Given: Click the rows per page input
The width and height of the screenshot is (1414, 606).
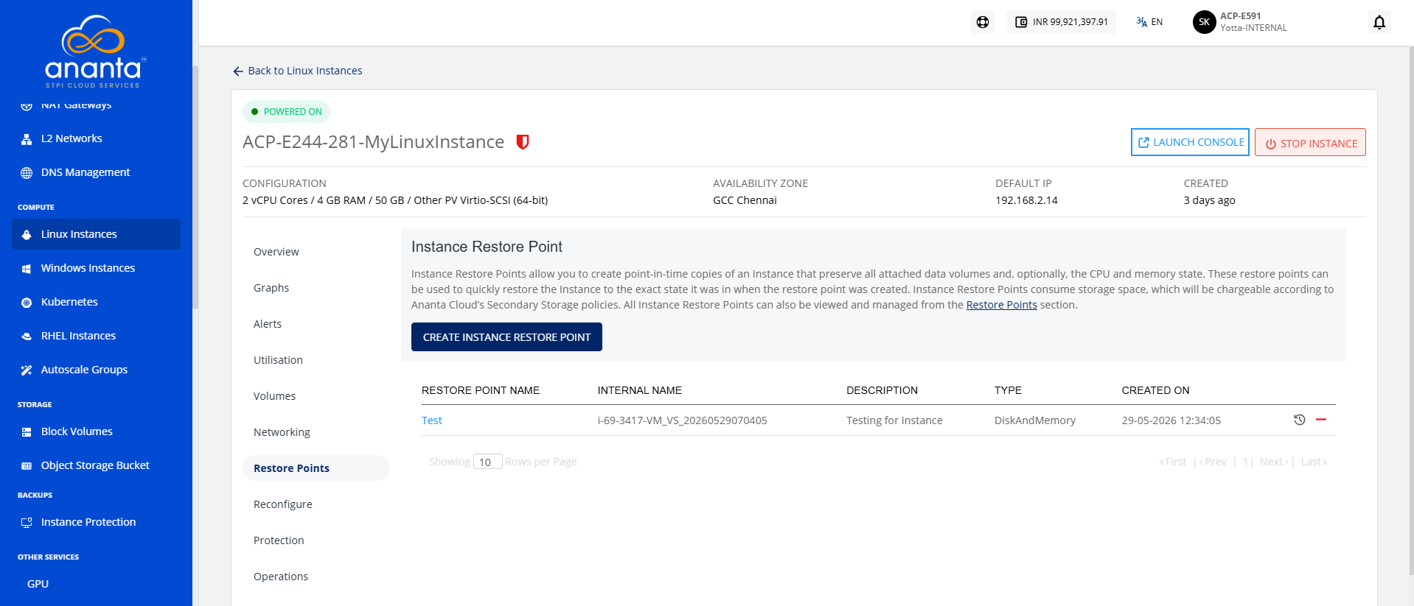Looking at the screenshot, I should pyautogui.click(x=487, y=462).
